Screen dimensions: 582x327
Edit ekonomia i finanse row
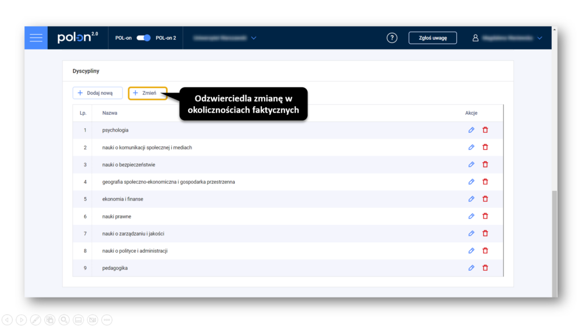click(471, 199)
